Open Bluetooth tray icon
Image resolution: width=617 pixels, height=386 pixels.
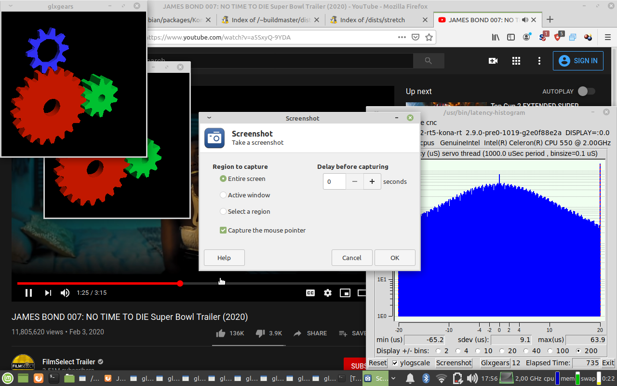(x=426, y=378)
